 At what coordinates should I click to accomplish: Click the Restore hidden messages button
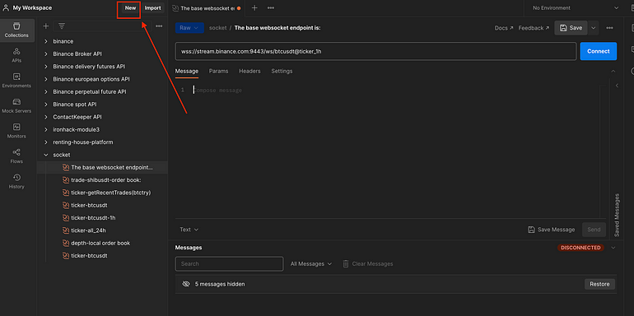point(599,284)
